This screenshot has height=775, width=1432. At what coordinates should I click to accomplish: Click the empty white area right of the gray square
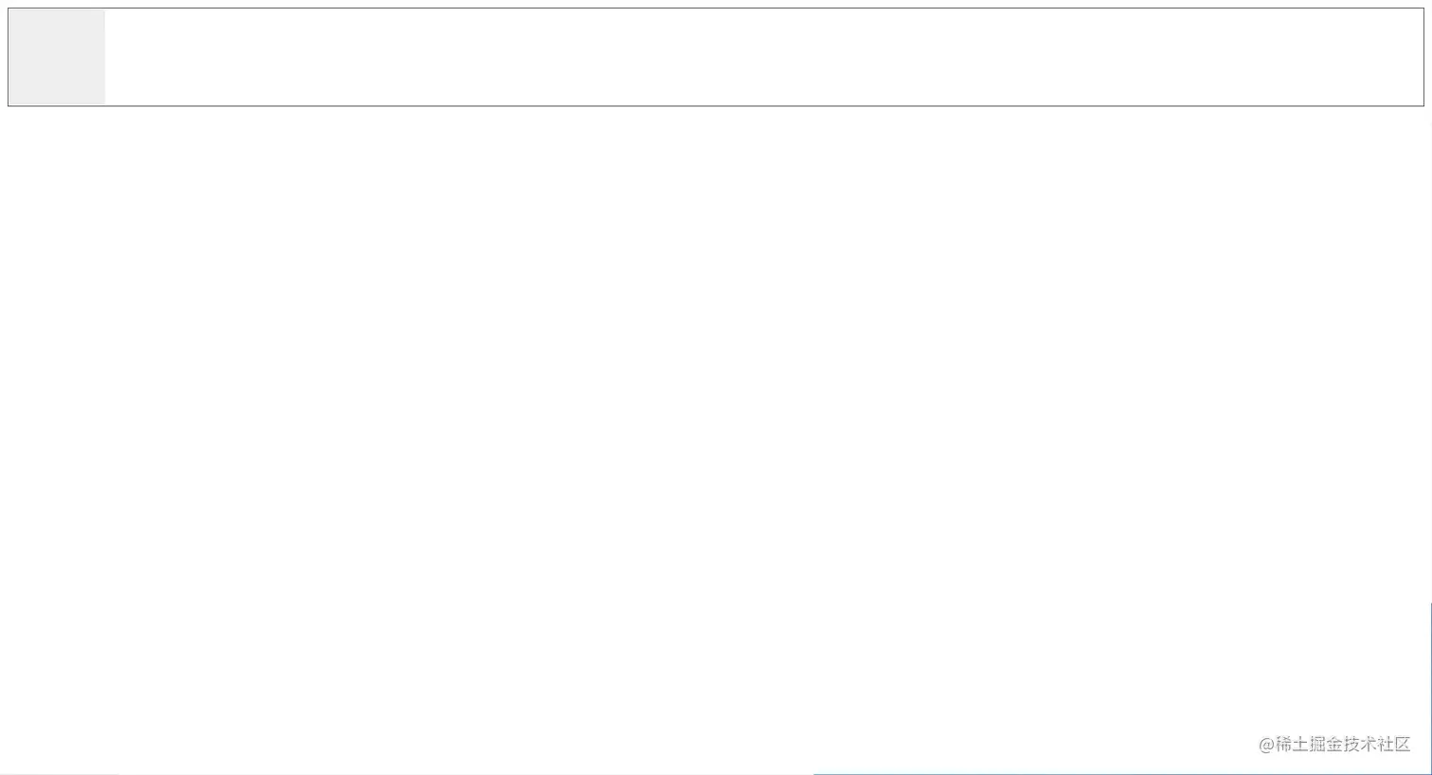pyautogui.click(x=758, y=57)
